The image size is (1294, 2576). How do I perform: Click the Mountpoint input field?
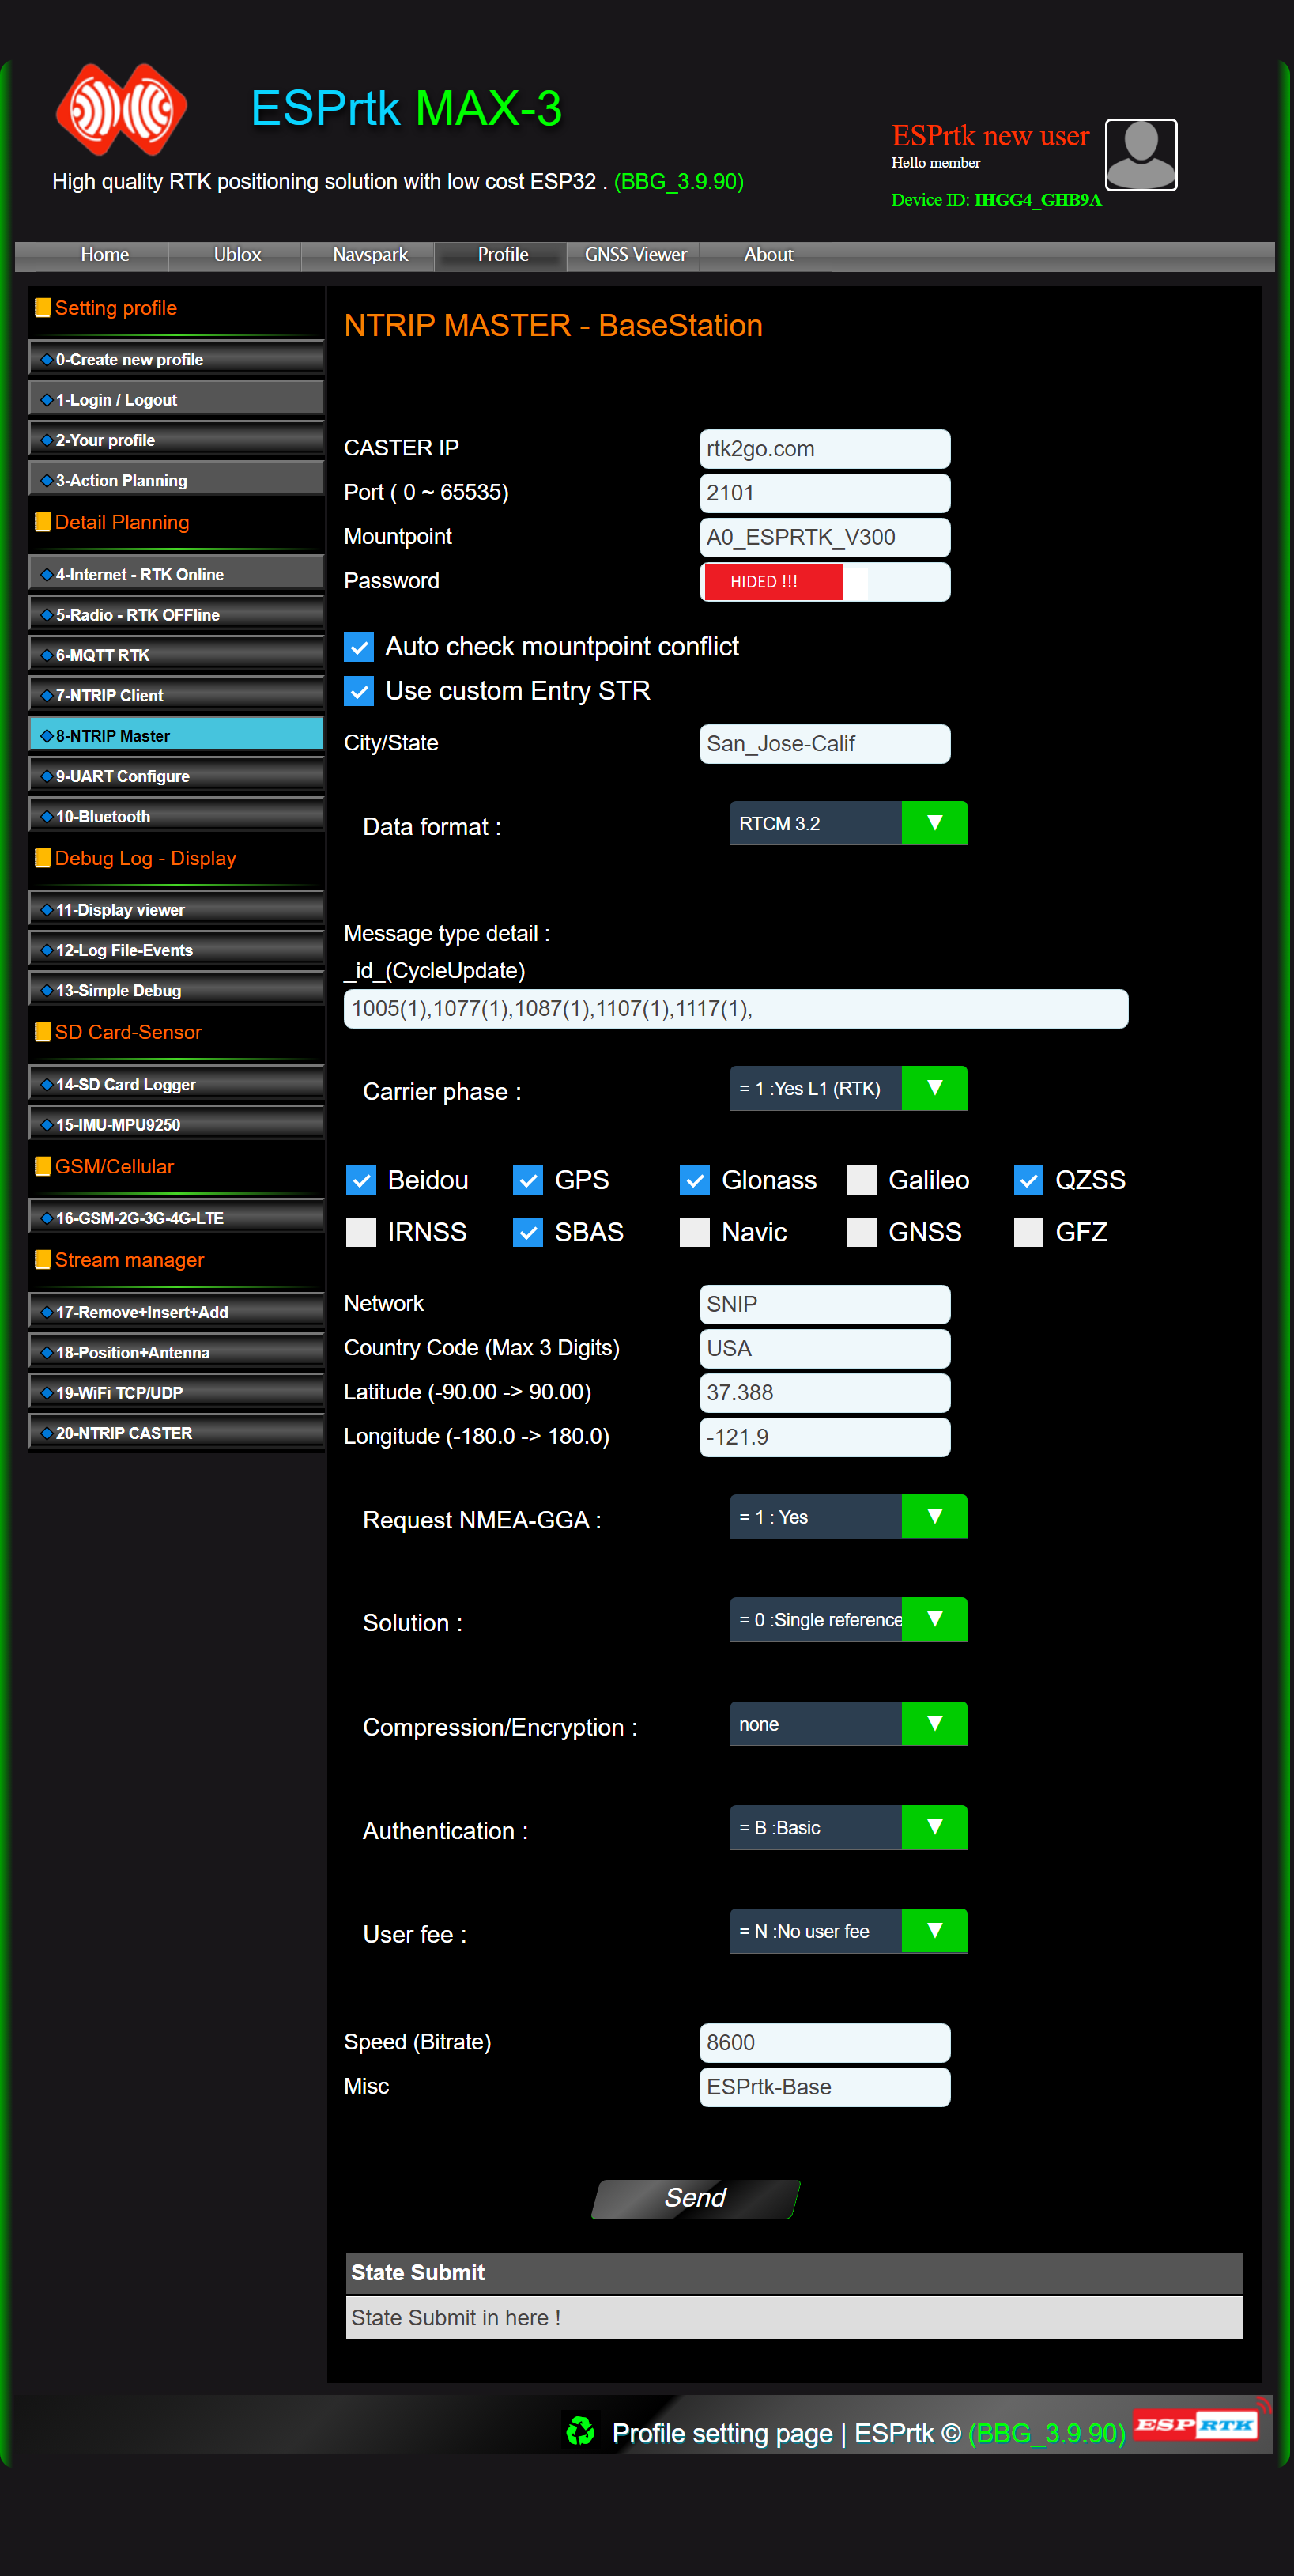tap(824, 537)
